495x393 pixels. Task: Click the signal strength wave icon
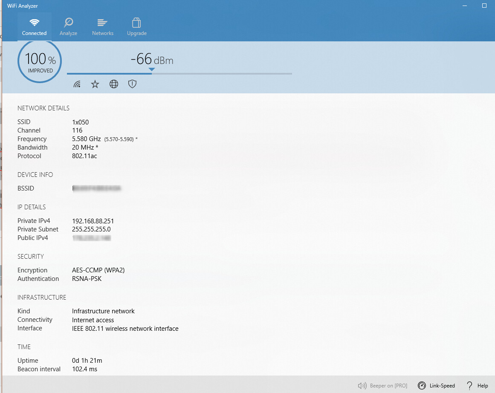77,84
